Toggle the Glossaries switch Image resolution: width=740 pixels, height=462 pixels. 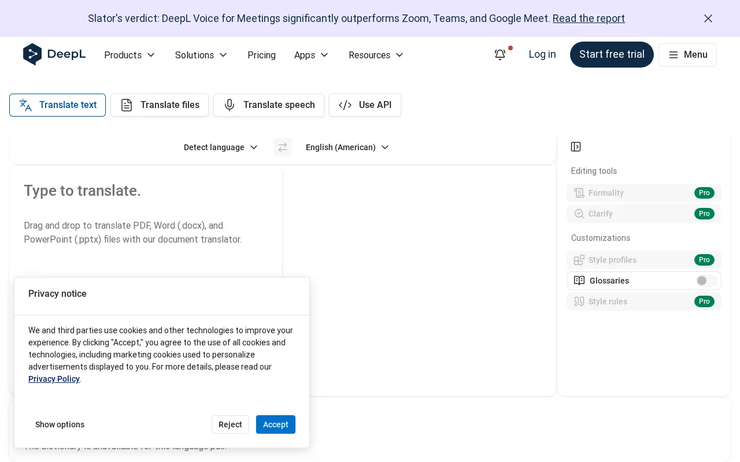tap(706, 281)
